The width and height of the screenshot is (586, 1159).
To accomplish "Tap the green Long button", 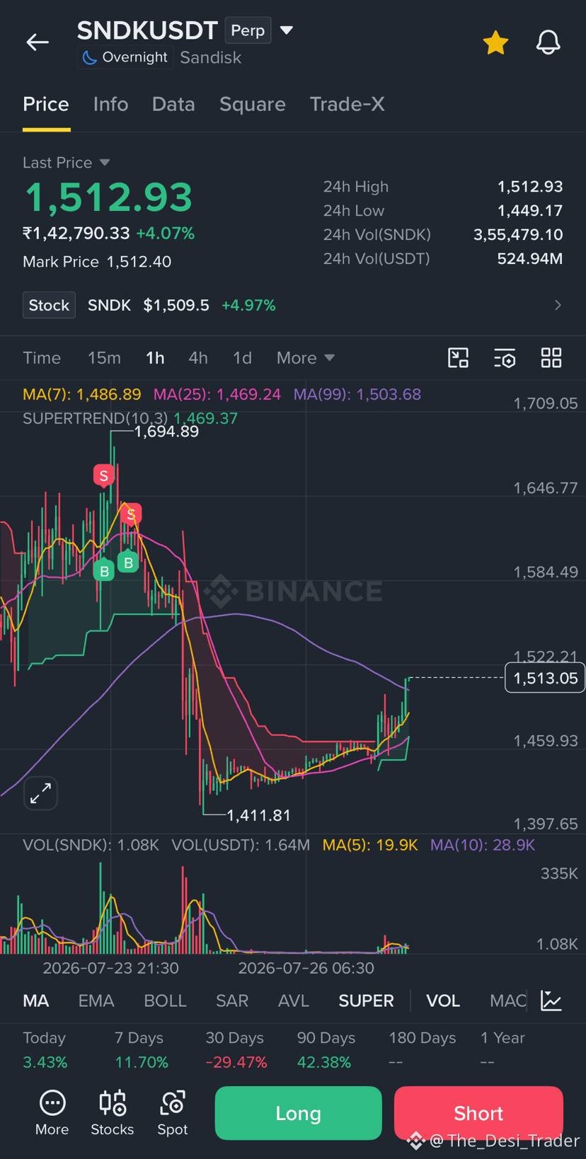I will (298, 1113).
